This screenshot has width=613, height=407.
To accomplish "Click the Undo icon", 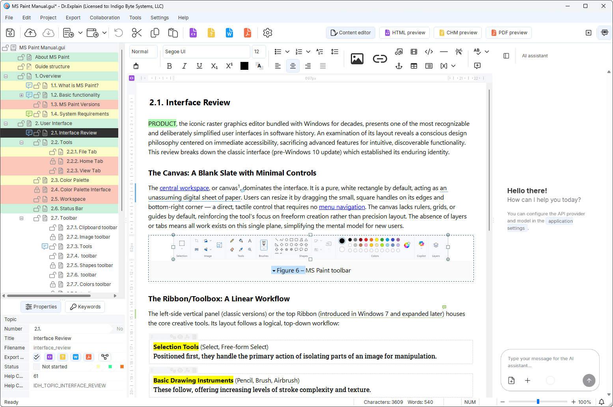I will [x=118, y=33].
